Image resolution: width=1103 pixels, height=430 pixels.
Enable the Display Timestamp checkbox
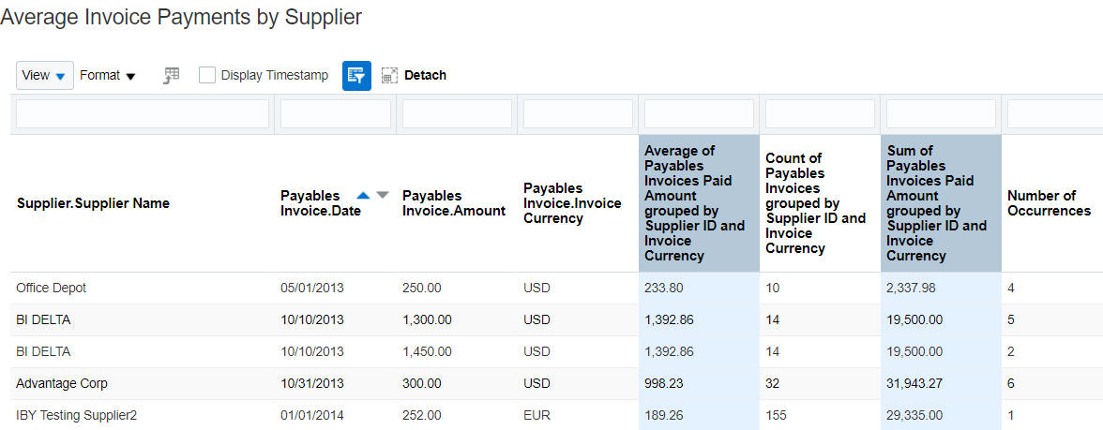pyautogui.click(x=206, y=75)
